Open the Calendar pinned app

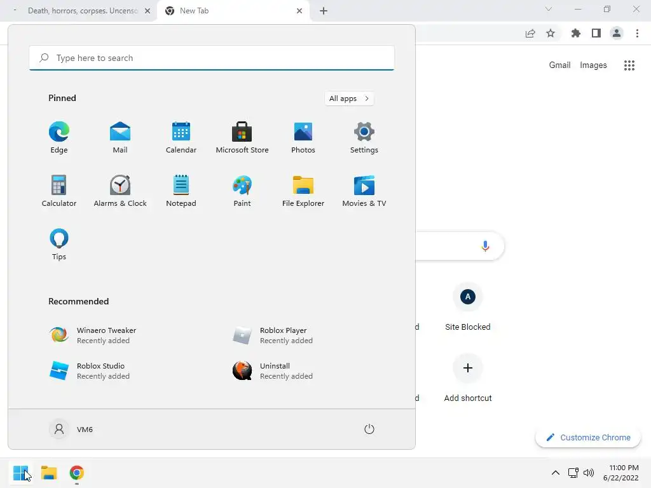[181, 138]
